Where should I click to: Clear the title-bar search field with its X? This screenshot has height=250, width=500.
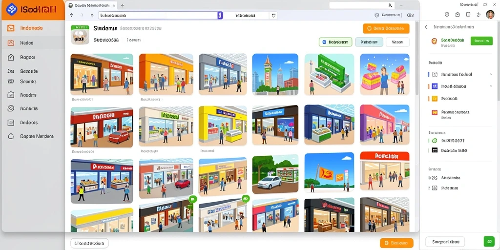click(390, 5)
